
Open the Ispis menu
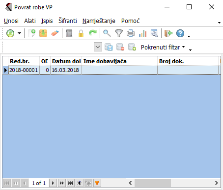(x=47, y=21)
